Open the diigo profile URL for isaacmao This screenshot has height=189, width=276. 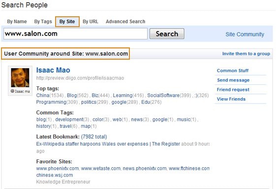point(80,78)
